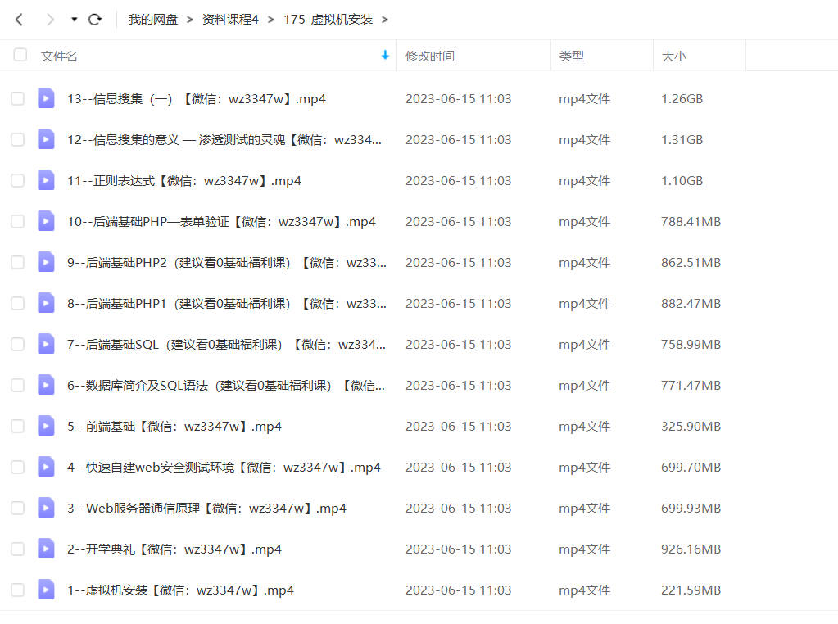Viewport: 838px width, 624px height.
Task: Click video icon of 4--快速自建web安全测试环境
Action: [46, 467]
